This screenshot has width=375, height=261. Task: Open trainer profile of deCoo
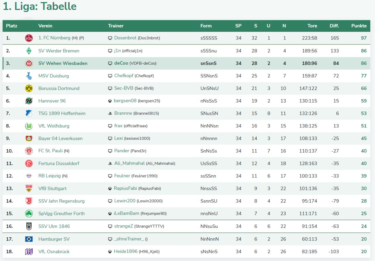(x=121, y=63)
